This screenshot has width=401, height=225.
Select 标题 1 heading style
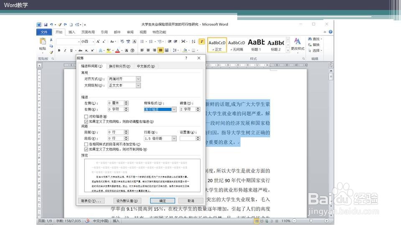256,45
